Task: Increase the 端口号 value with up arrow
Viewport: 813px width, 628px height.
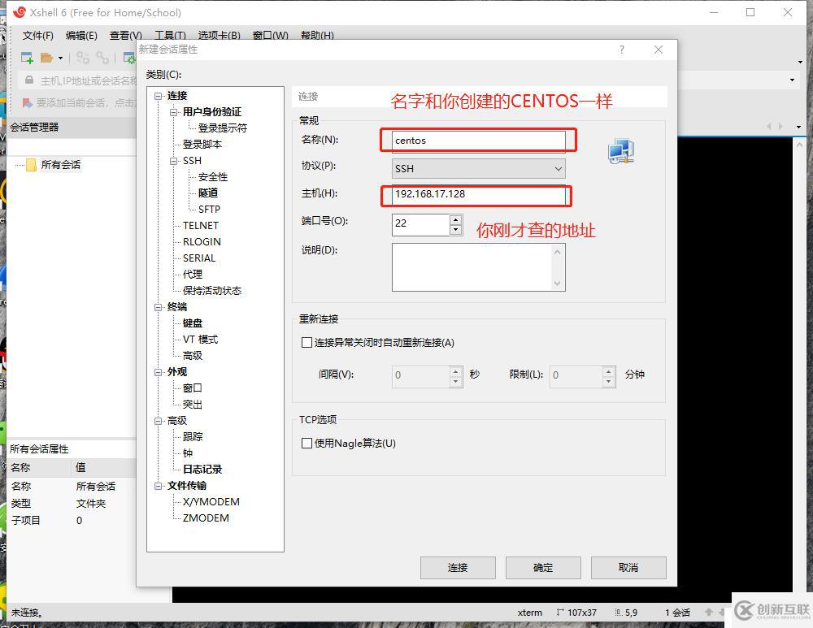Action: (456, 219)
